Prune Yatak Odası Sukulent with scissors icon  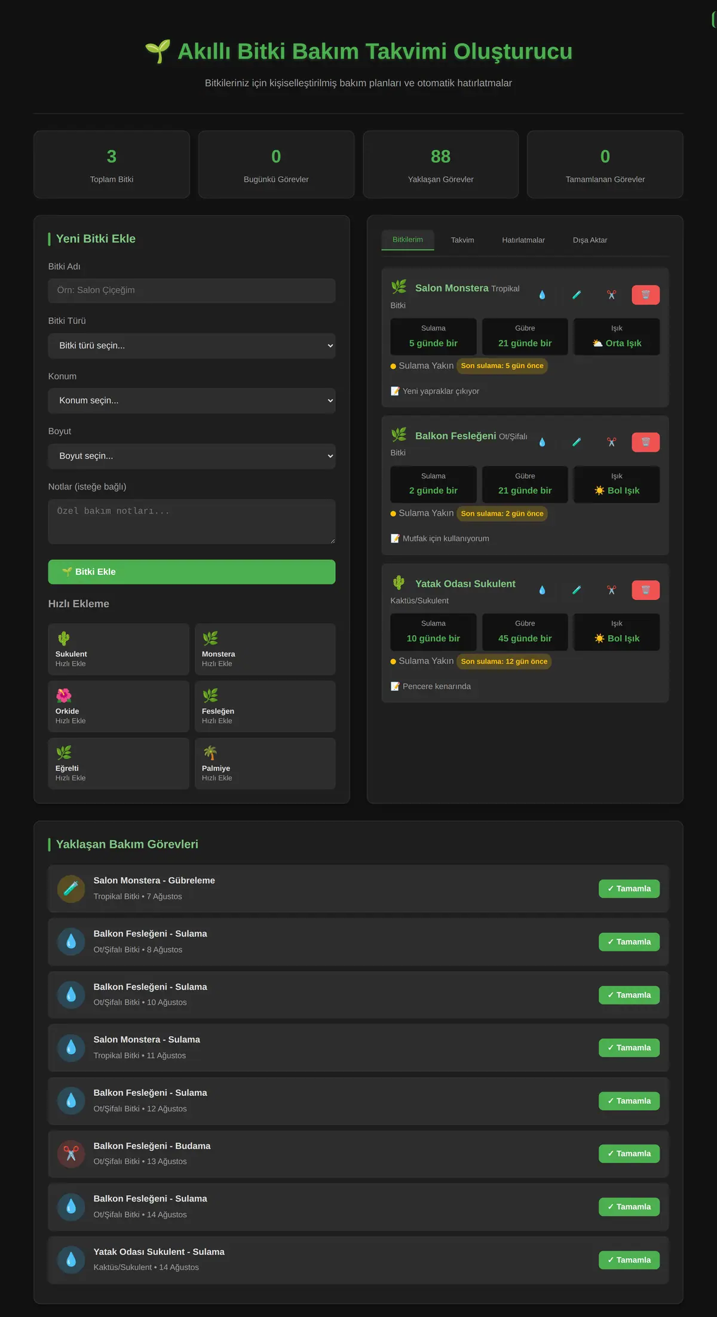click(611, 590)
